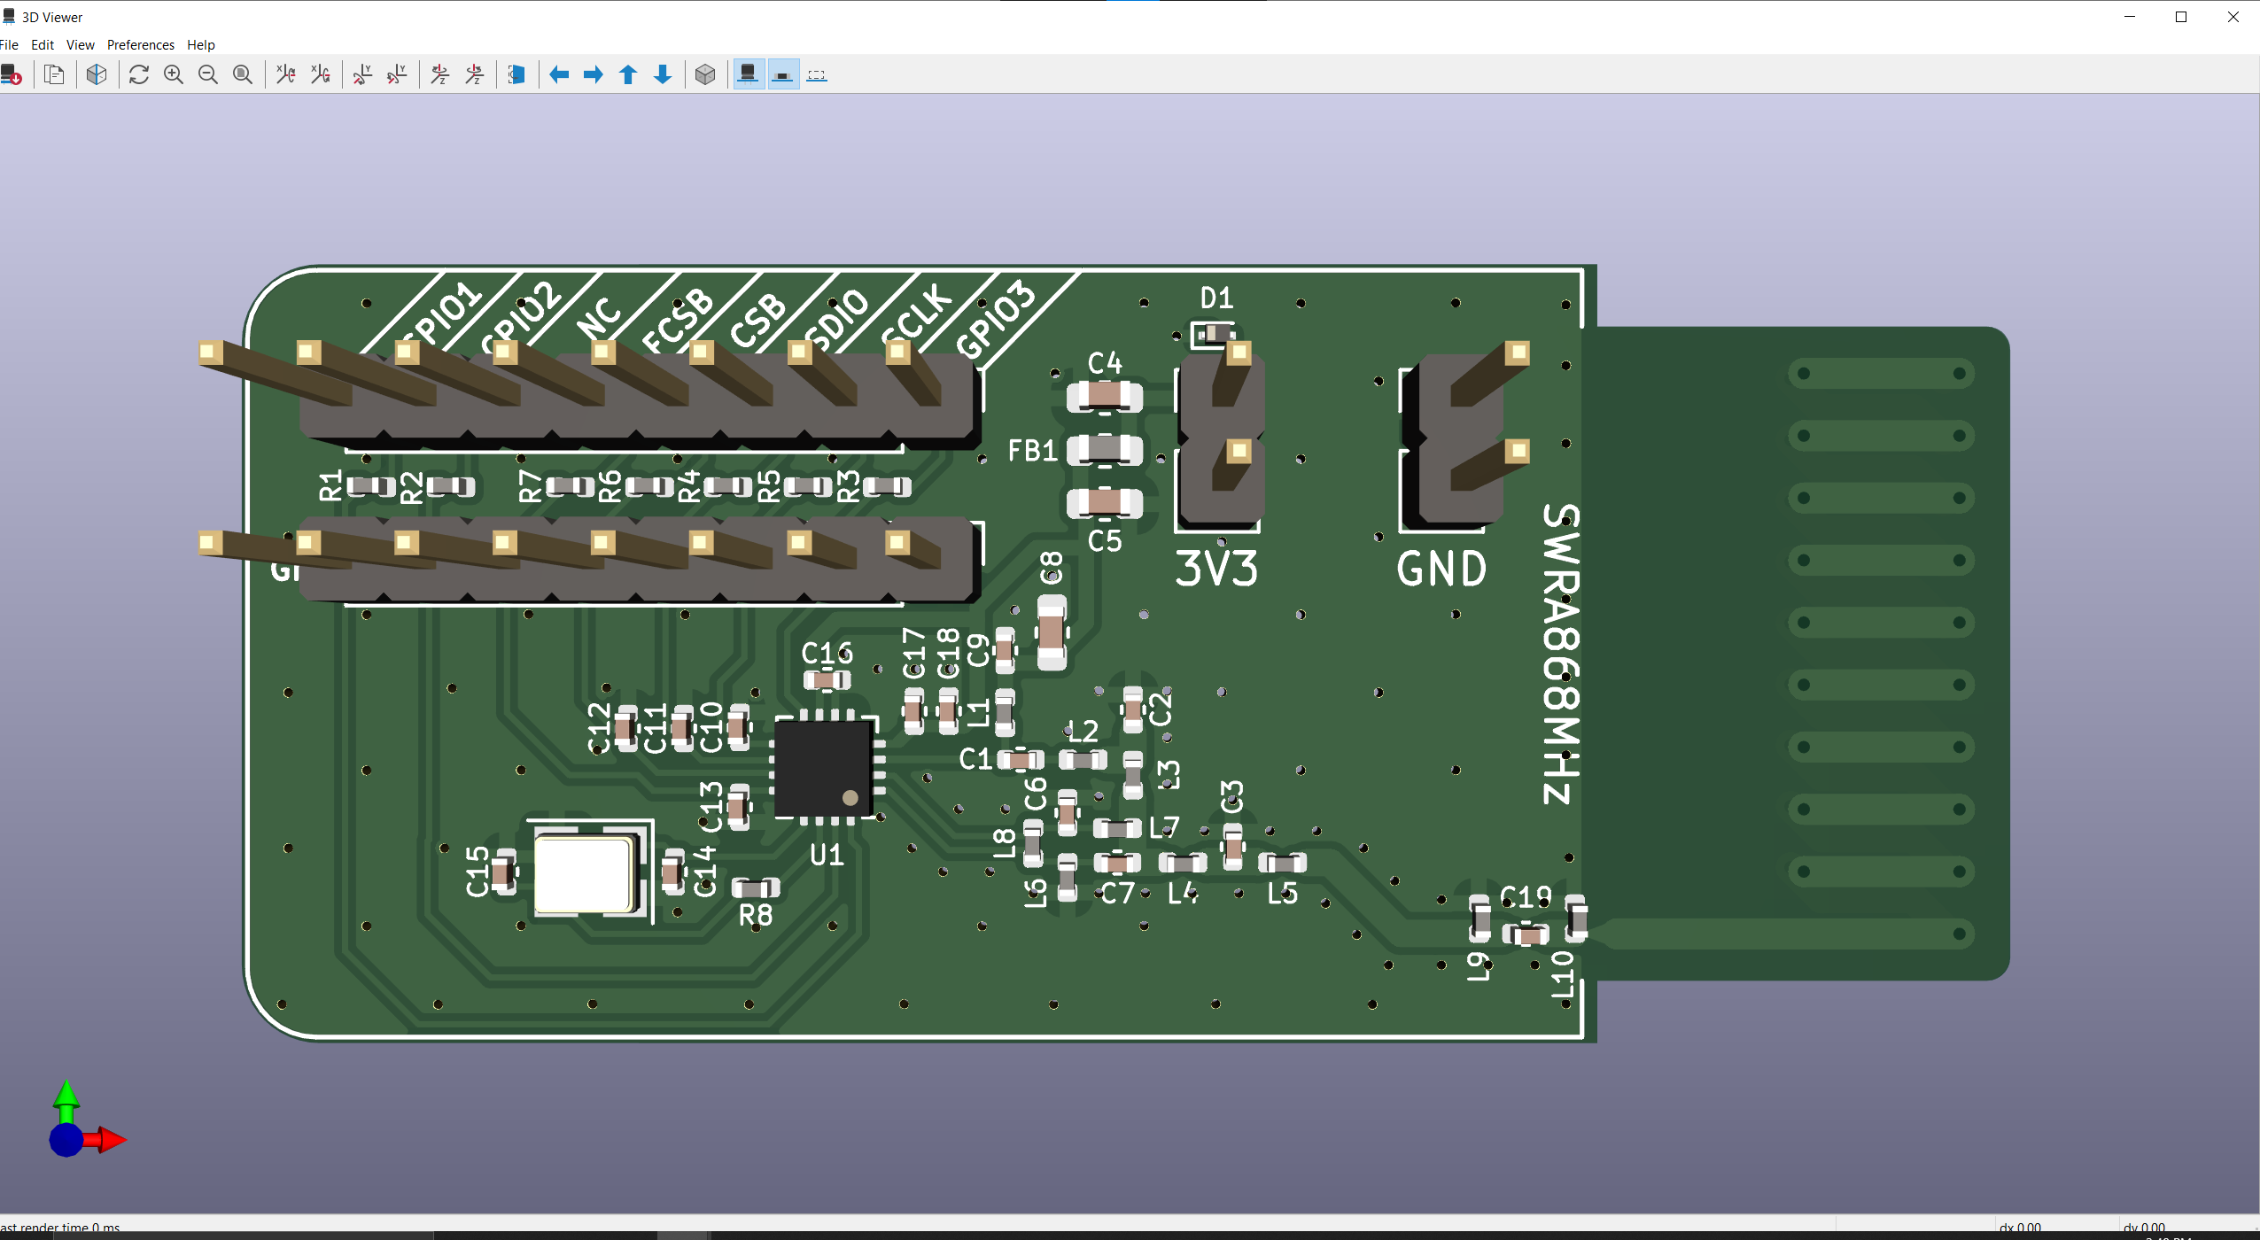Copy the 3D image to clipboard
Screen dimensions: 2260x1240
(x=54, y=74)
